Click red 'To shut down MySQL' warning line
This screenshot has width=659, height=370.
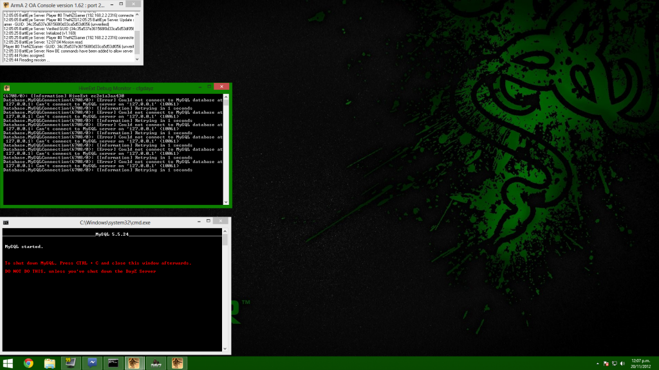(x=98, y=263)
